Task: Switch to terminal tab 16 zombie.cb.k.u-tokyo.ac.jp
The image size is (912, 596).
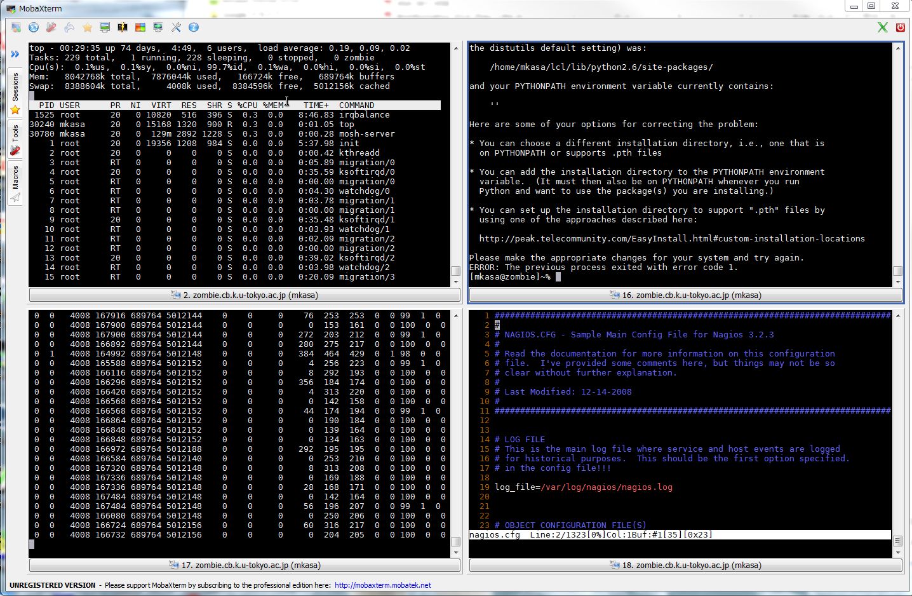Action: point(684,295)
